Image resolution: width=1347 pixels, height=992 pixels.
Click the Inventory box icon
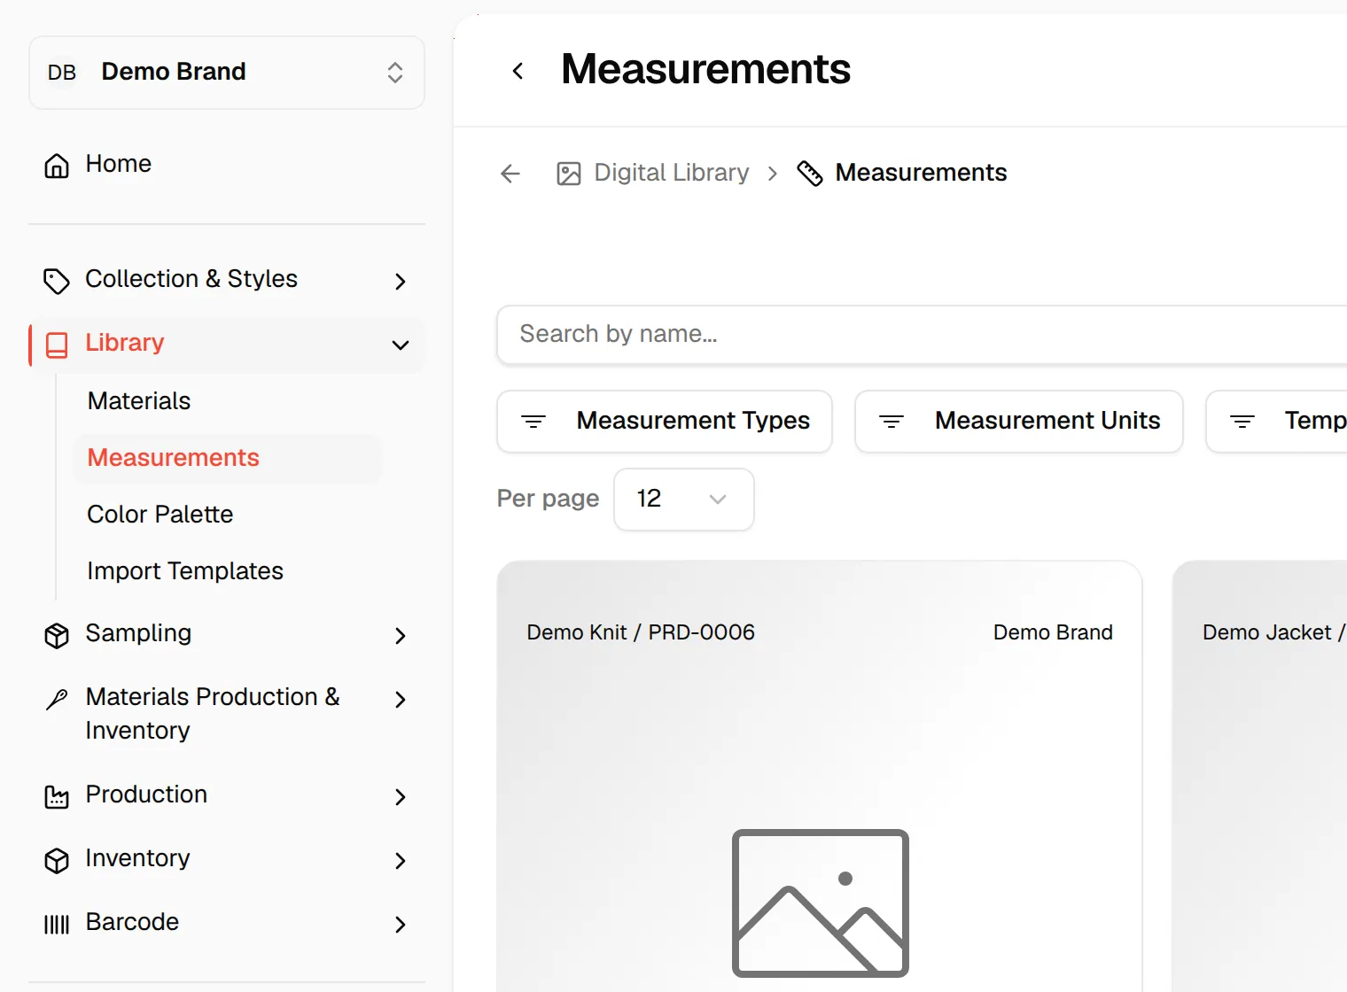point(57,860)
